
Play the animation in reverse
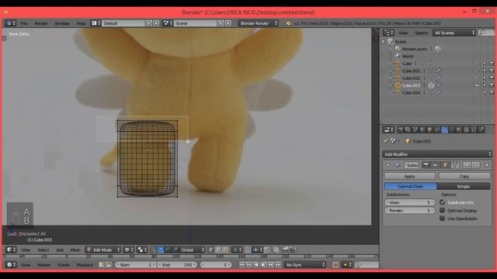pos(256,265)
